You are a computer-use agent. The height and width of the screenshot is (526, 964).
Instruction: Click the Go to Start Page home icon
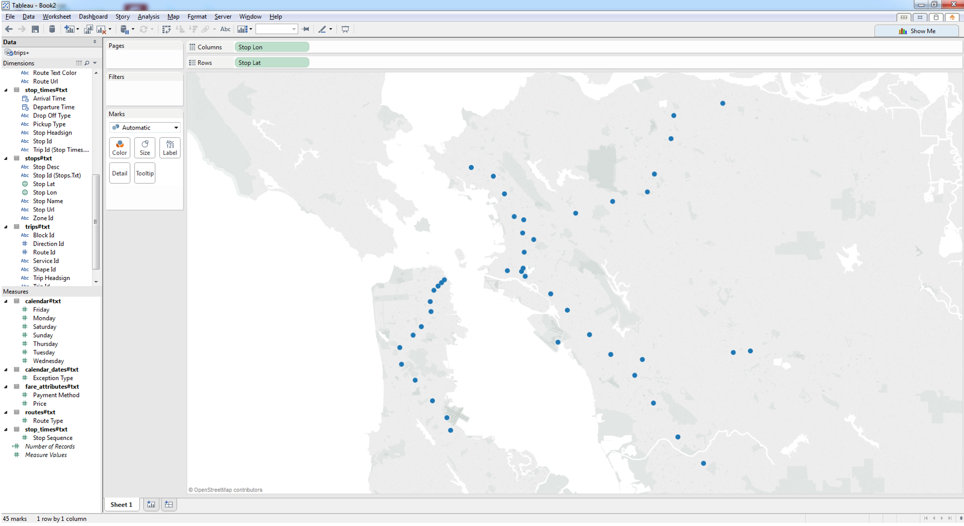[952, 17]
